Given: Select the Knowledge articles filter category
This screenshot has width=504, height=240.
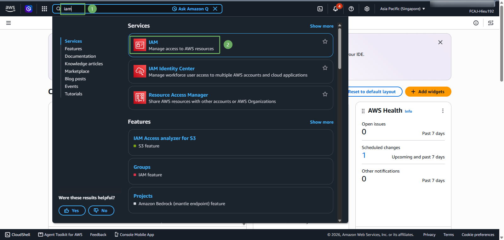Looking at the screenshot, I should 84,64.
